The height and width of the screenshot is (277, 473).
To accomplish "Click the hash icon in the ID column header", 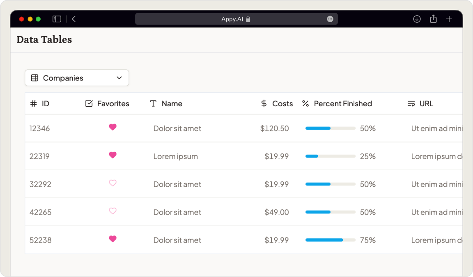I will click(x=34, y=104).
